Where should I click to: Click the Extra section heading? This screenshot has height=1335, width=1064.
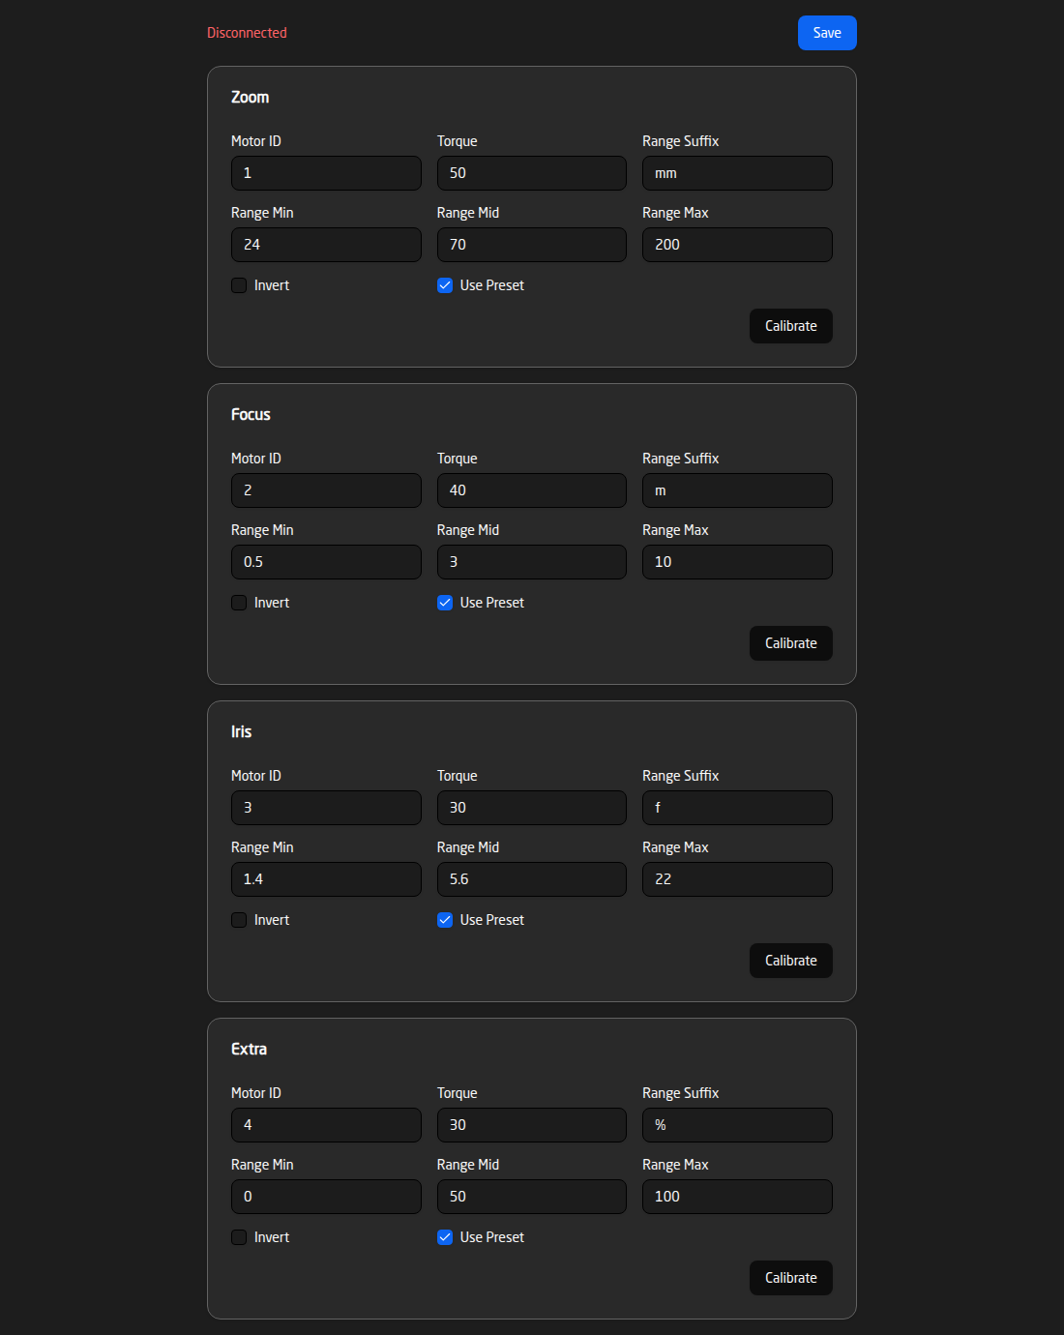coord(249,1050)
